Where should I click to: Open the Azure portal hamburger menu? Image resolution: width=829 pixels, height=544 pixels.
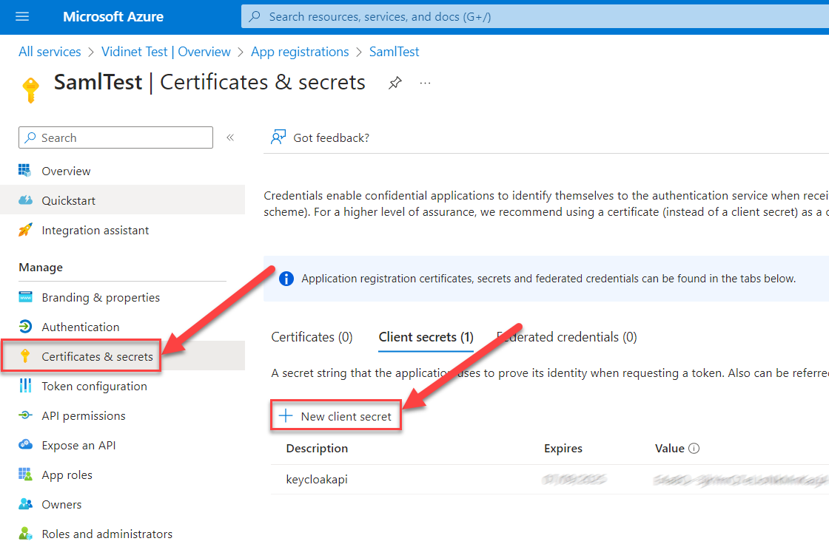21,16
